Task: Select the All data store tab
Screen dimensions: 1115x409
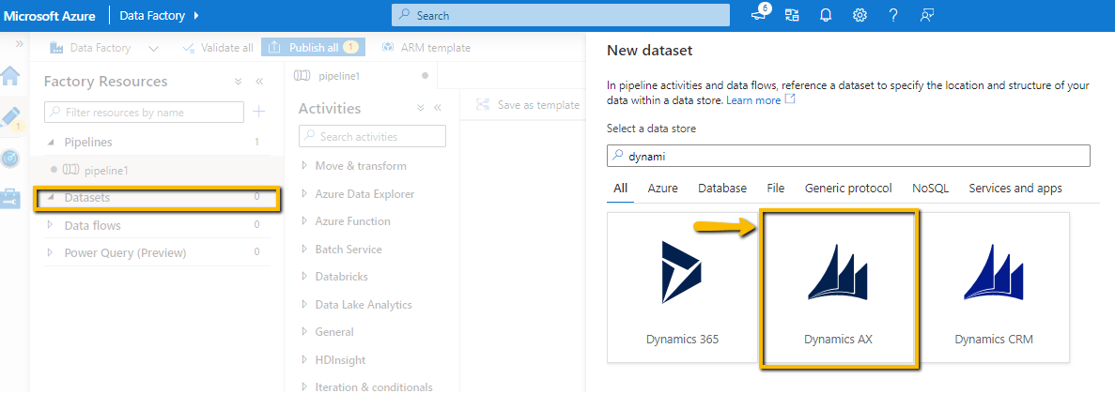Action: (620, 189)
